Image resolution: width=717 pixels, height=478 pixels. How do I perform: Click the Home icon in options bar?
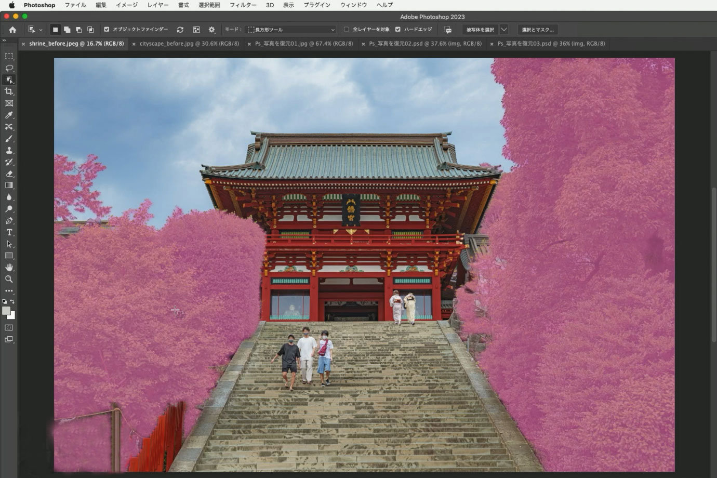pos(12,30)
